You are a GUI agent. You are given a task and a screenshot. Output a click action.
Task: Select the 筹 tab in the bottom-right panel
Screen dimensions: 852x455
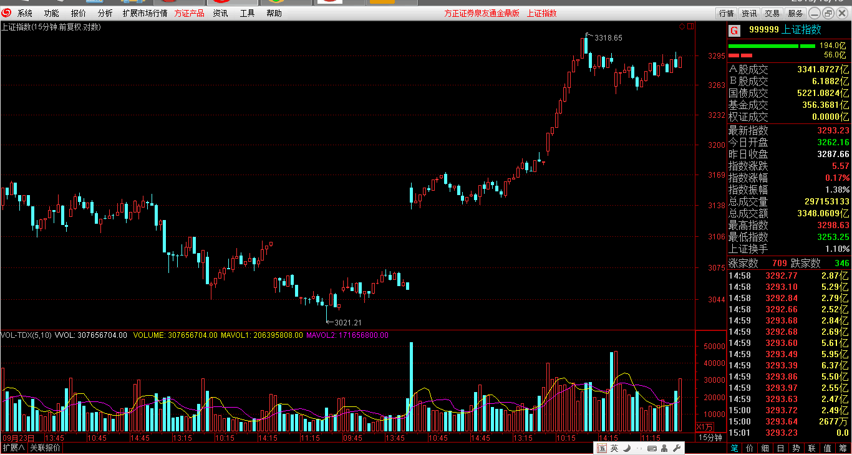[x=843, y=448]
